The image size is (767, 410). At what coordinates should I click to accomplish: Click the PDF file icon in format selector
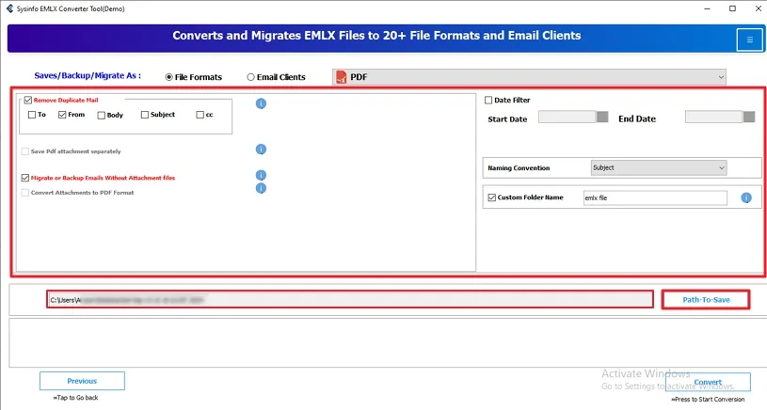tap(341, 77)
